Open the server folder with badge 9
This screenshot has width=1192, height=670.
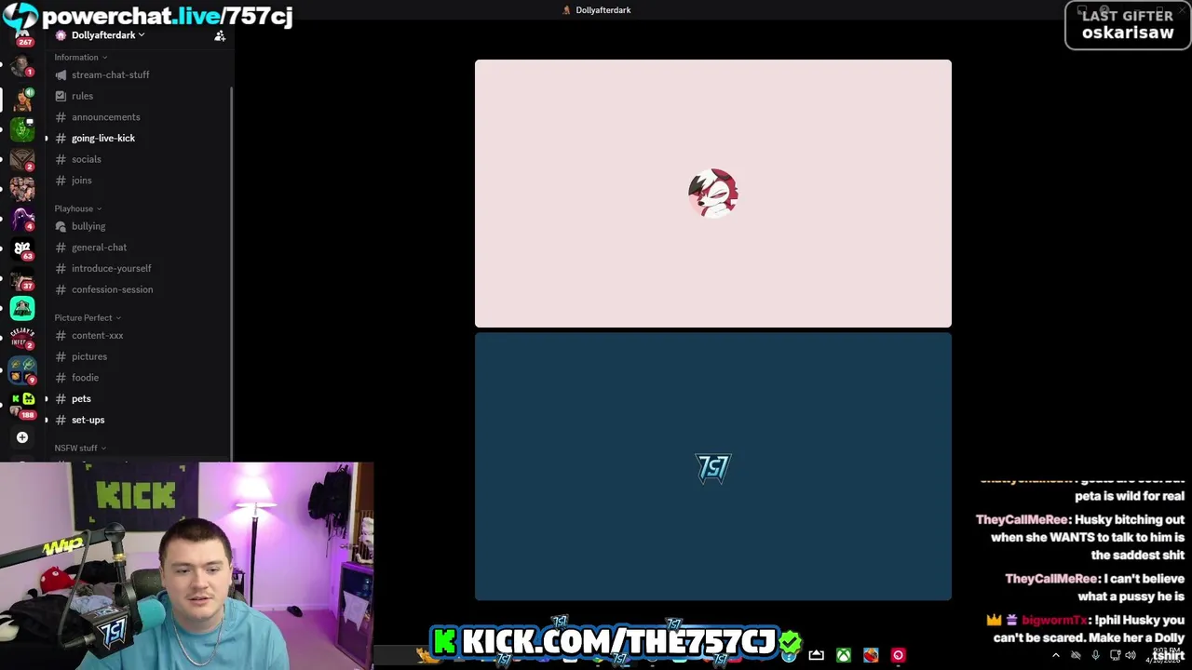point(22,370)
